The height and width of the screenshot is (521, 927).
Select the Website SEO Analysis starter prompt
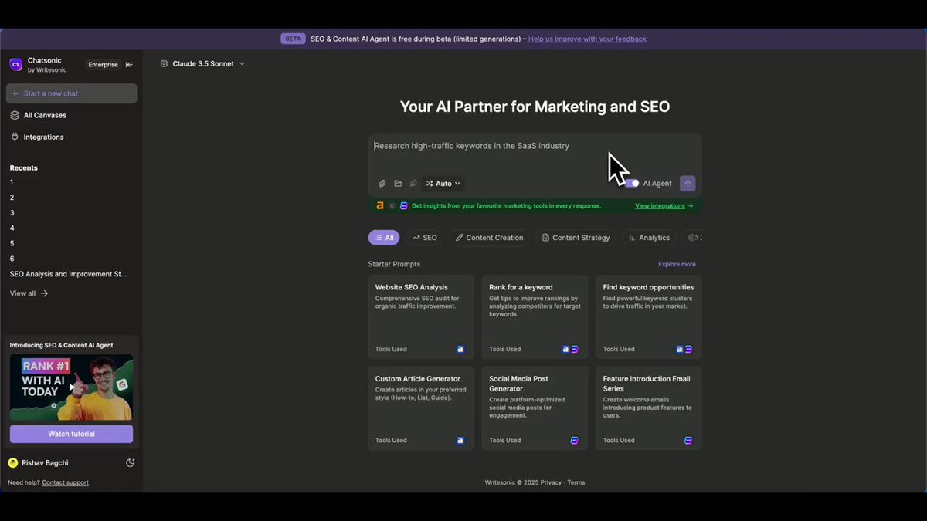pyautogui.click(x=421, y=316)
